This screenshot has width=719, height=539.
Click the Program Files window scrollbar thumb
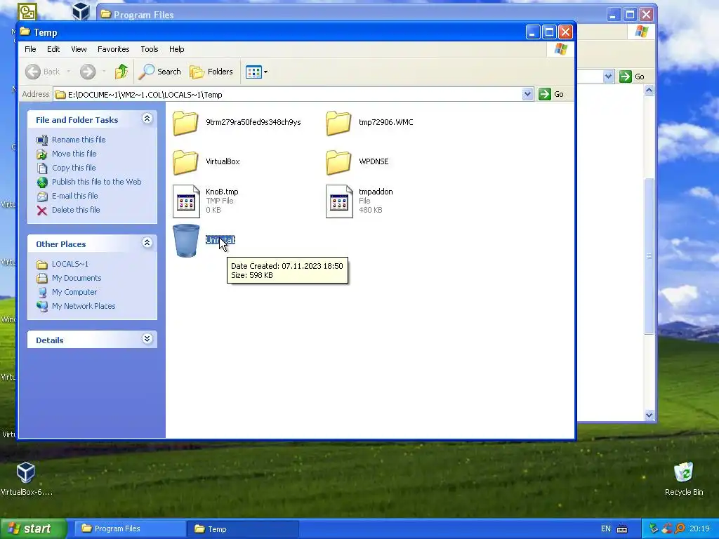[x=649, y=255]
